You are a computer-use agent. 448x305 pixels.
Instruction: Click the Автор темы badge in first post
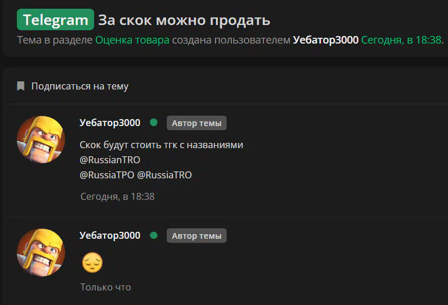coord(196,123)
